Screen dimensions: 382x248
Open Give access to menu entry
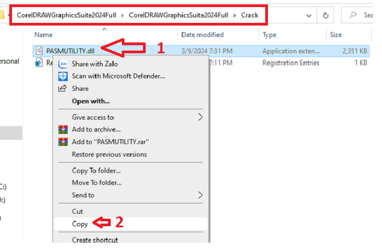[93, 117]
